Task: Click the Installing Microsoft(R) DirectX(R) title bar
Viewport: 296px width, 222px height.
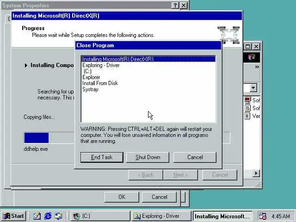Action: 127,16
